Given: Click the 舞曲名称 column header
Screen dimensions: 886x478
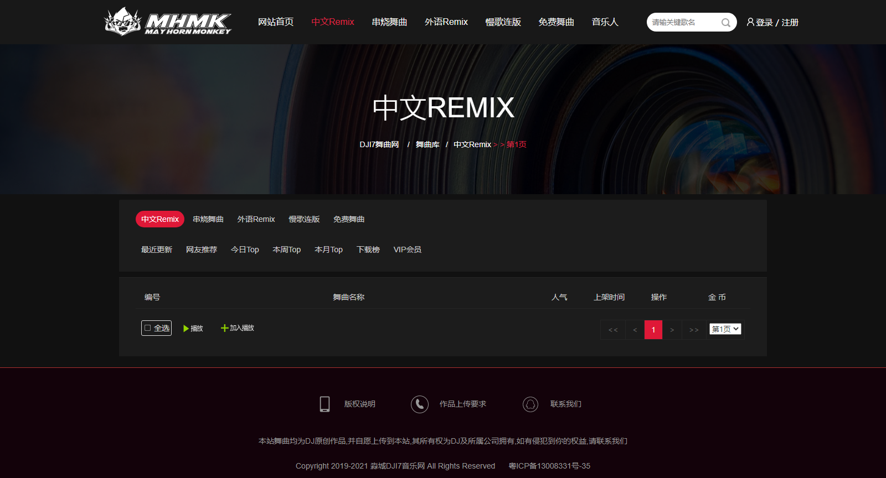Looking at the screenshot, I should [x=349, y=297].
